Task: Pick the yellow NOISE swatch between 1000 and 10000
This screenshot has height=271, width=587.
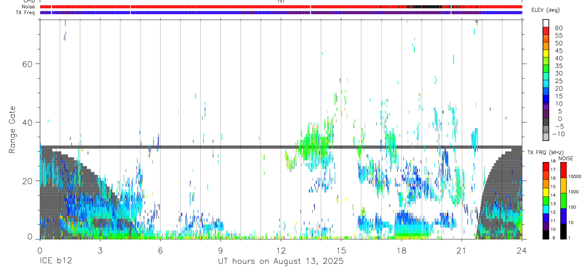Action: coord(564,185)
